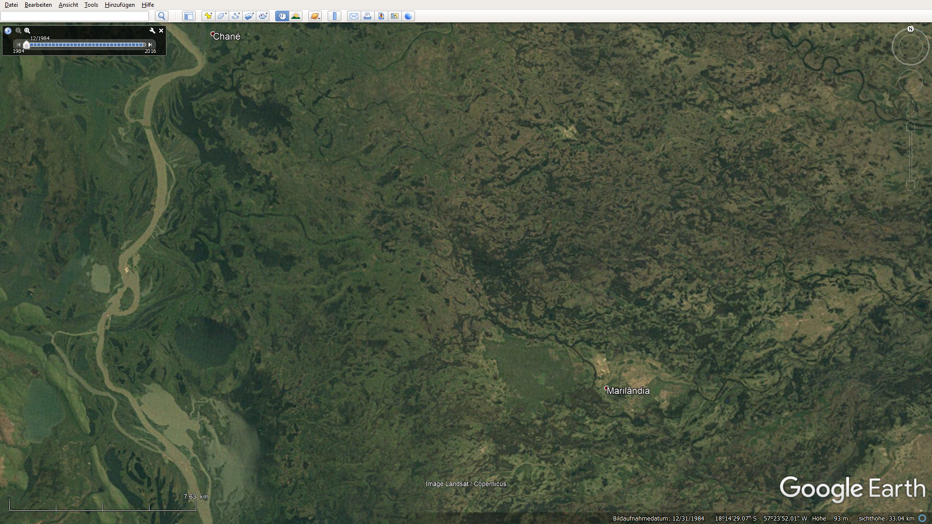Toggle the historical imagery clock button
932x524 pixels.
[282, 16]
